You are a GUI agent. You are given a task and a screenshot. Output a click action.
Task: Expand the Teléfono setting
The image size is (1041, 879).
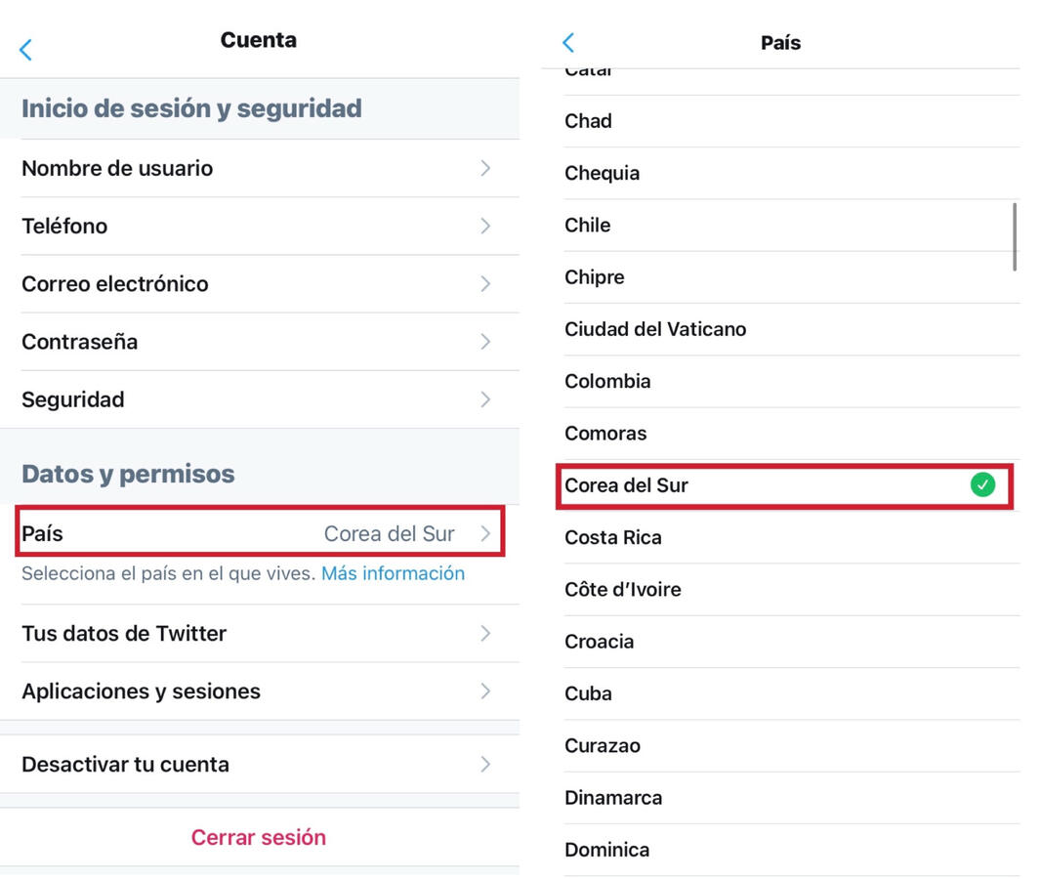(x=259, y=226)
